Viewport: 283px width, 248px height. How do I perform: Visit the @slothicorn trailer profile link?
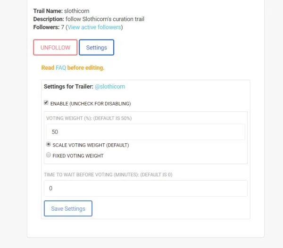point(110,87)
